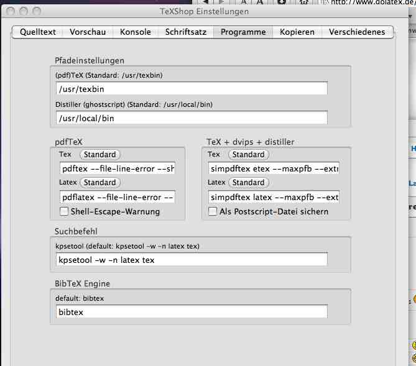Screen dimensions: 416x366
Task: Click the kpsetool search command field
Action: [192, 259]
